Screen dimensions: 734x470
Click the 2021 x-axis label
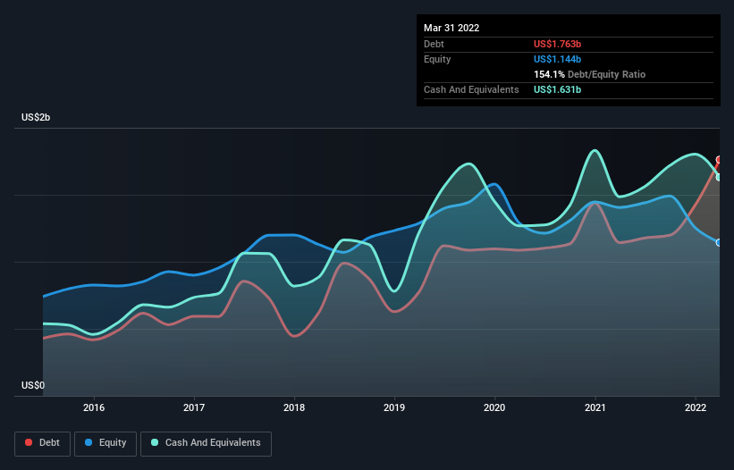tap(595, 408)
